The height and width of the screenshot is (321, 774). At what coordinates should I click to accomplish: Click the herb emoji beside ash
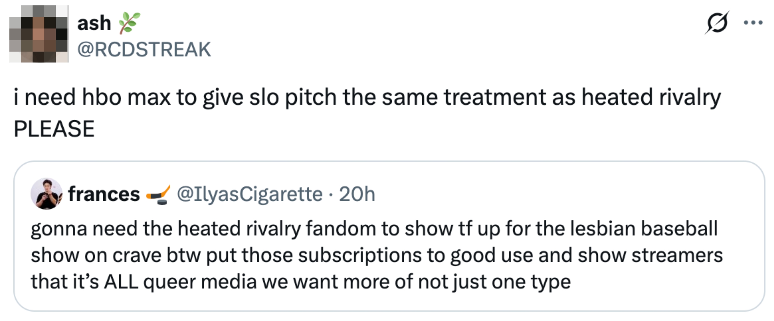[x=129, y=22]
